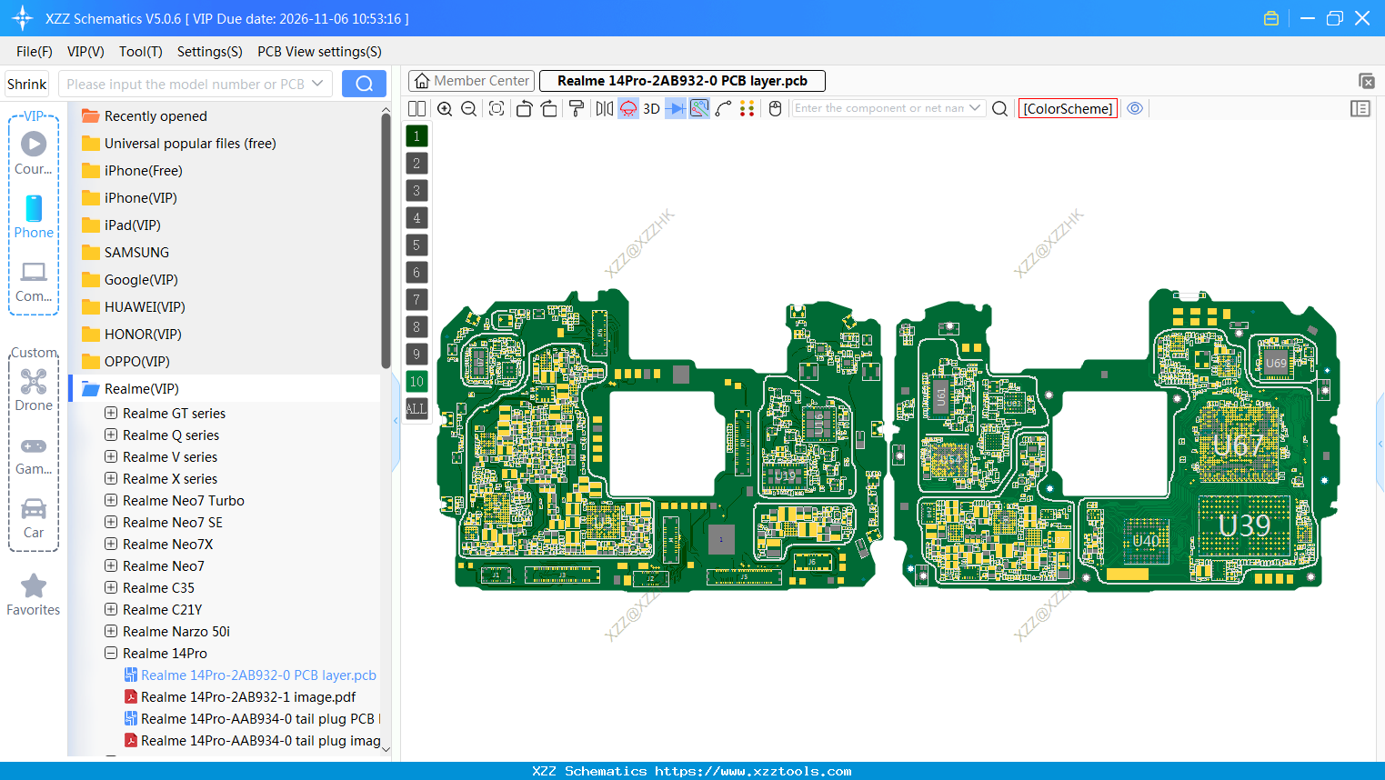
Task: Select the zoom out magnifier tool
Action: click(467, 108)
